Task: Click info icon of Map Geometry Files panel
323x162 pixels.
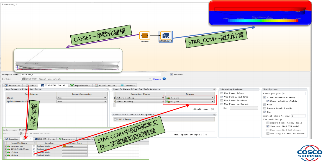Action: click(107, 89)
